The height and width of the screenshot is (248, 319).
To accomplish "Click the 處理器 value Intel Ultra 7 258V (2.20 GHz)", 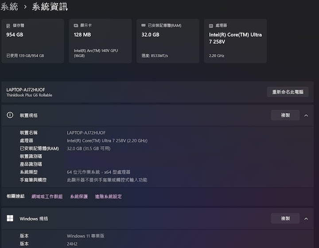I will point(107,141).
